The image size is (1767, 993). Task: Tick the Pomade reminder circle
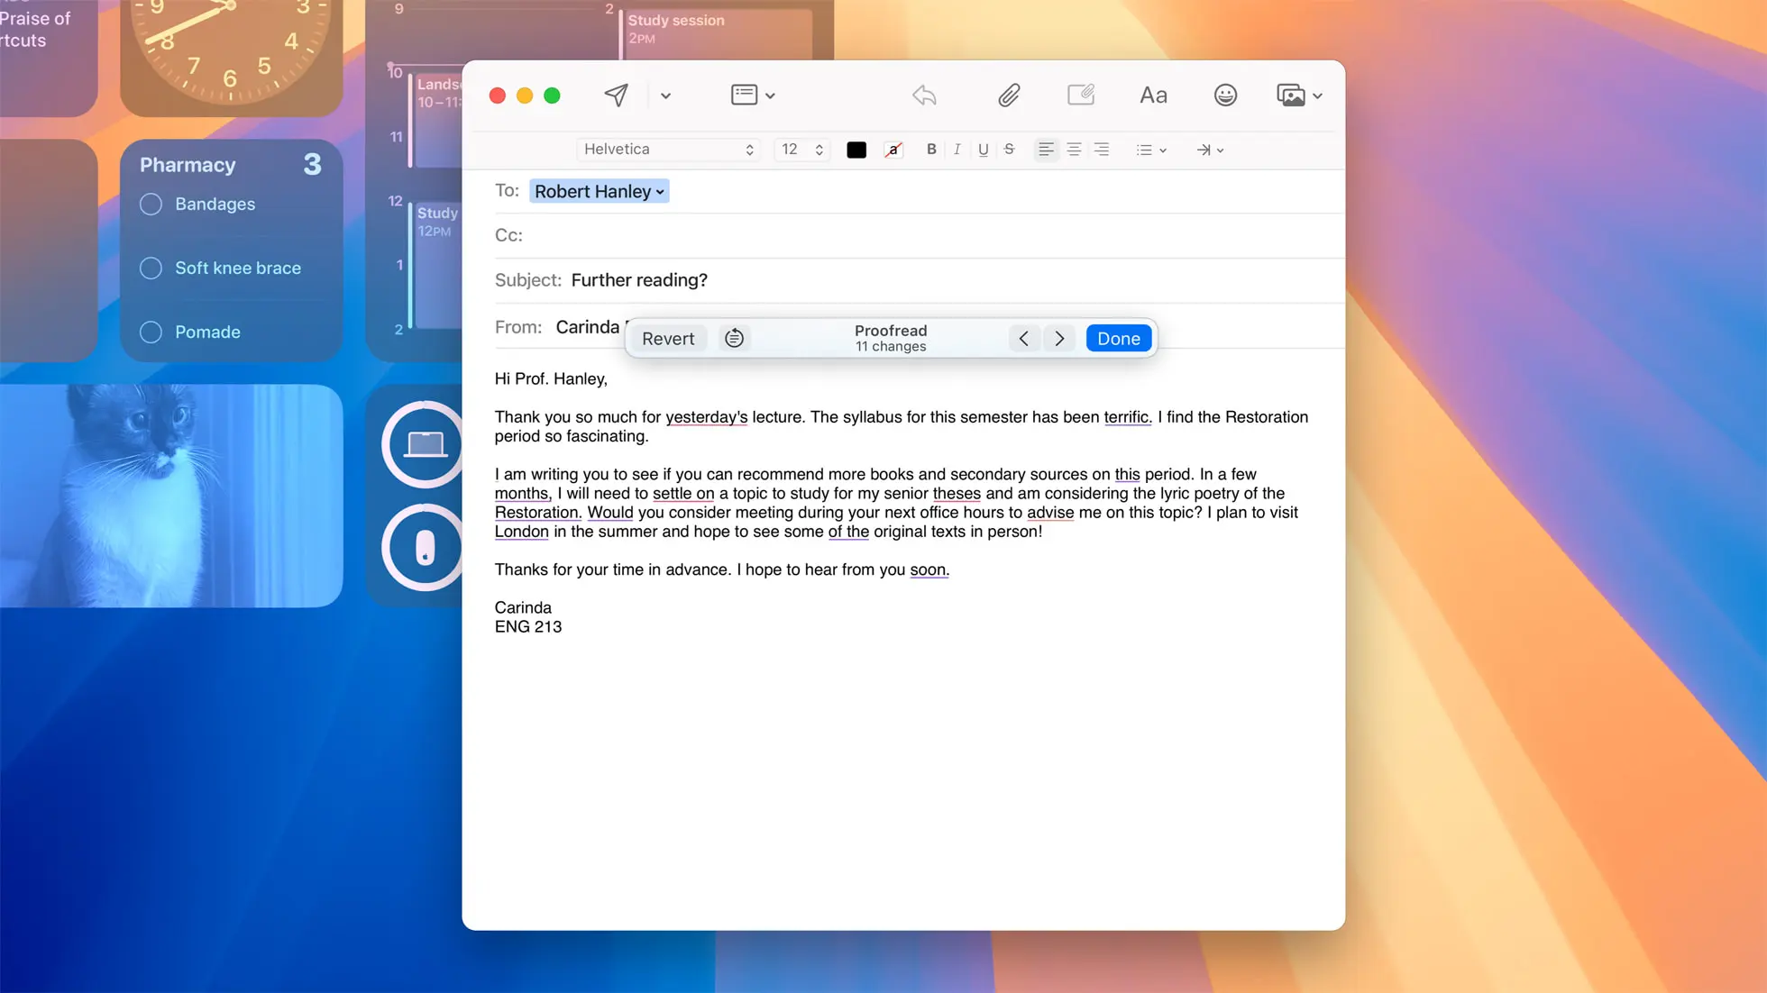[x=151, y=332]
